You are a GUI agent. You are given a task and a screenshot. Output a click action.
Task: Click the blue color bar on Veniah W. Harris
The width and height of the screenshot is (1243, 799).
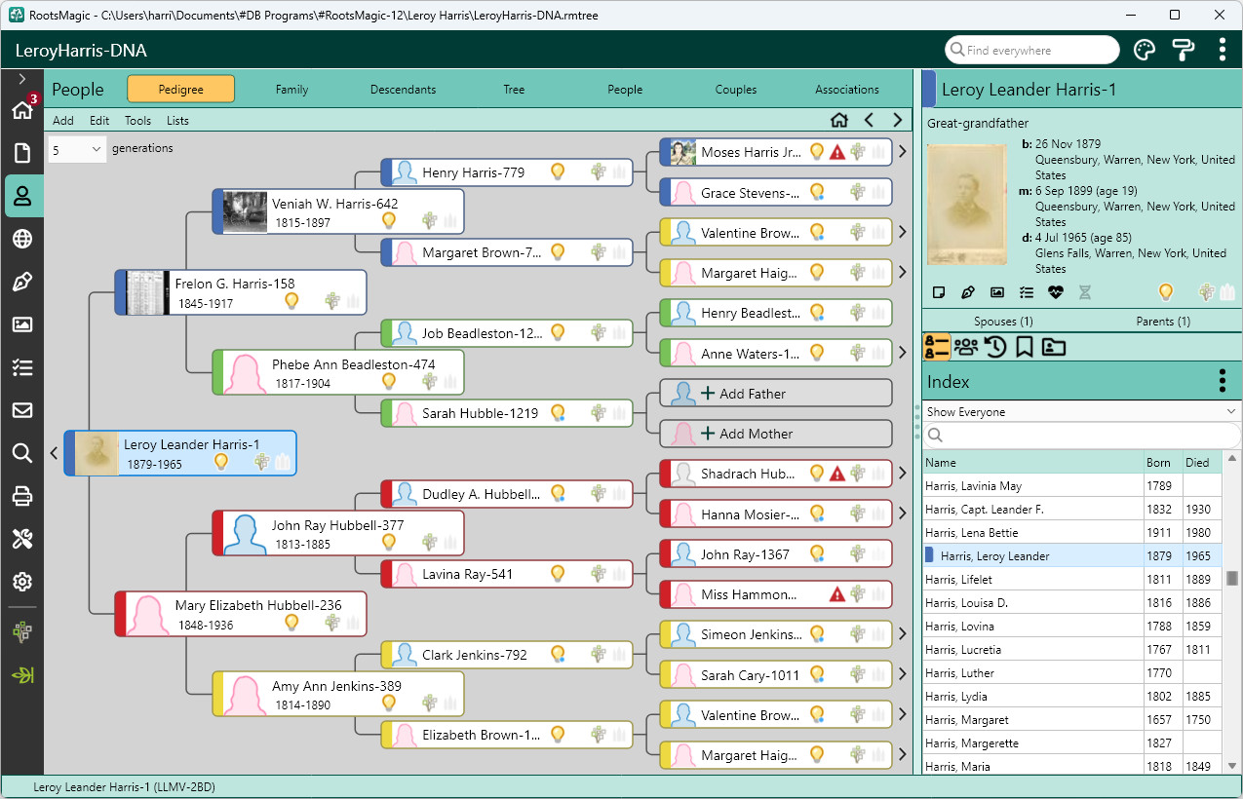(218, 211)
